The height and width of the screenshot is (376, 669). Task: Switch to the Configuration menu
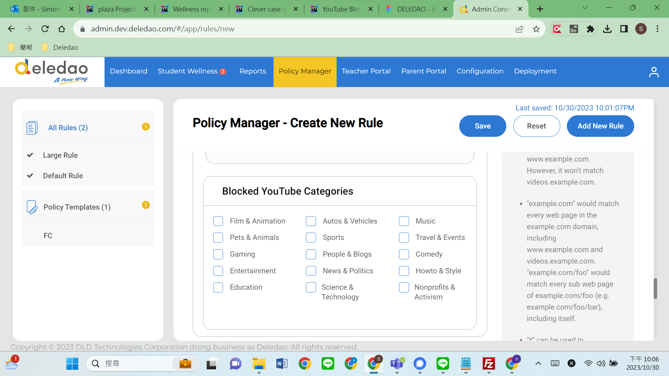click(x=480, y=71)
